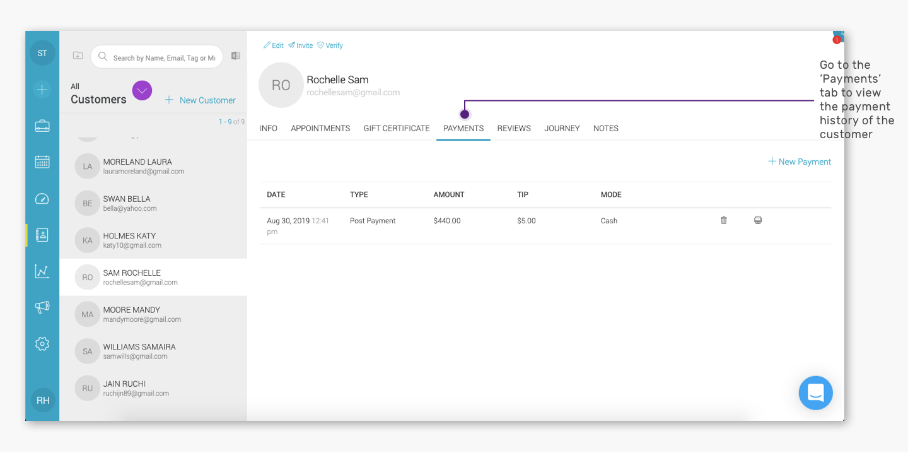908x453 pixels.
Task: Switch to the Gift Certificate tab
Action: point(397,128)
